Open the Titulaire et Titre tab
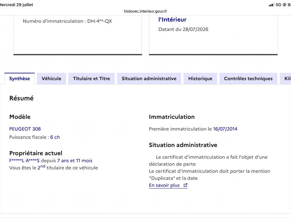The width and height of the screenshot is (291, 218). coord(92,78)
